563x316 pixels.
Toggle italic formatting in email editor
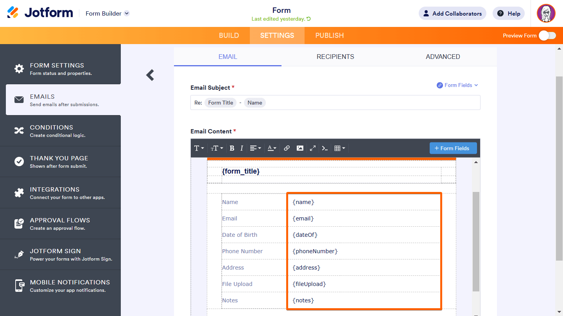click(x=242, y=148)
